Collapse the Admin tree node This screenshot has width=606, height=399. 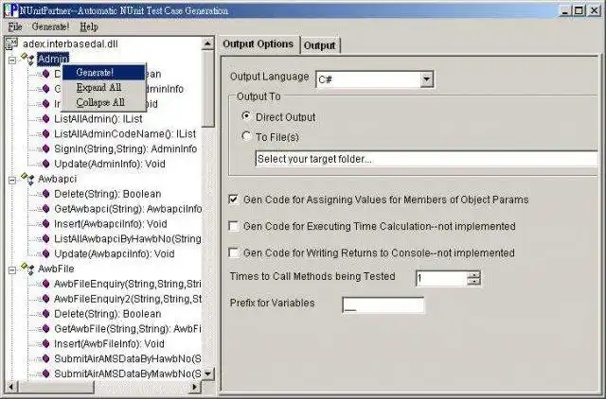pyautogui.click(x=12, y=61)
